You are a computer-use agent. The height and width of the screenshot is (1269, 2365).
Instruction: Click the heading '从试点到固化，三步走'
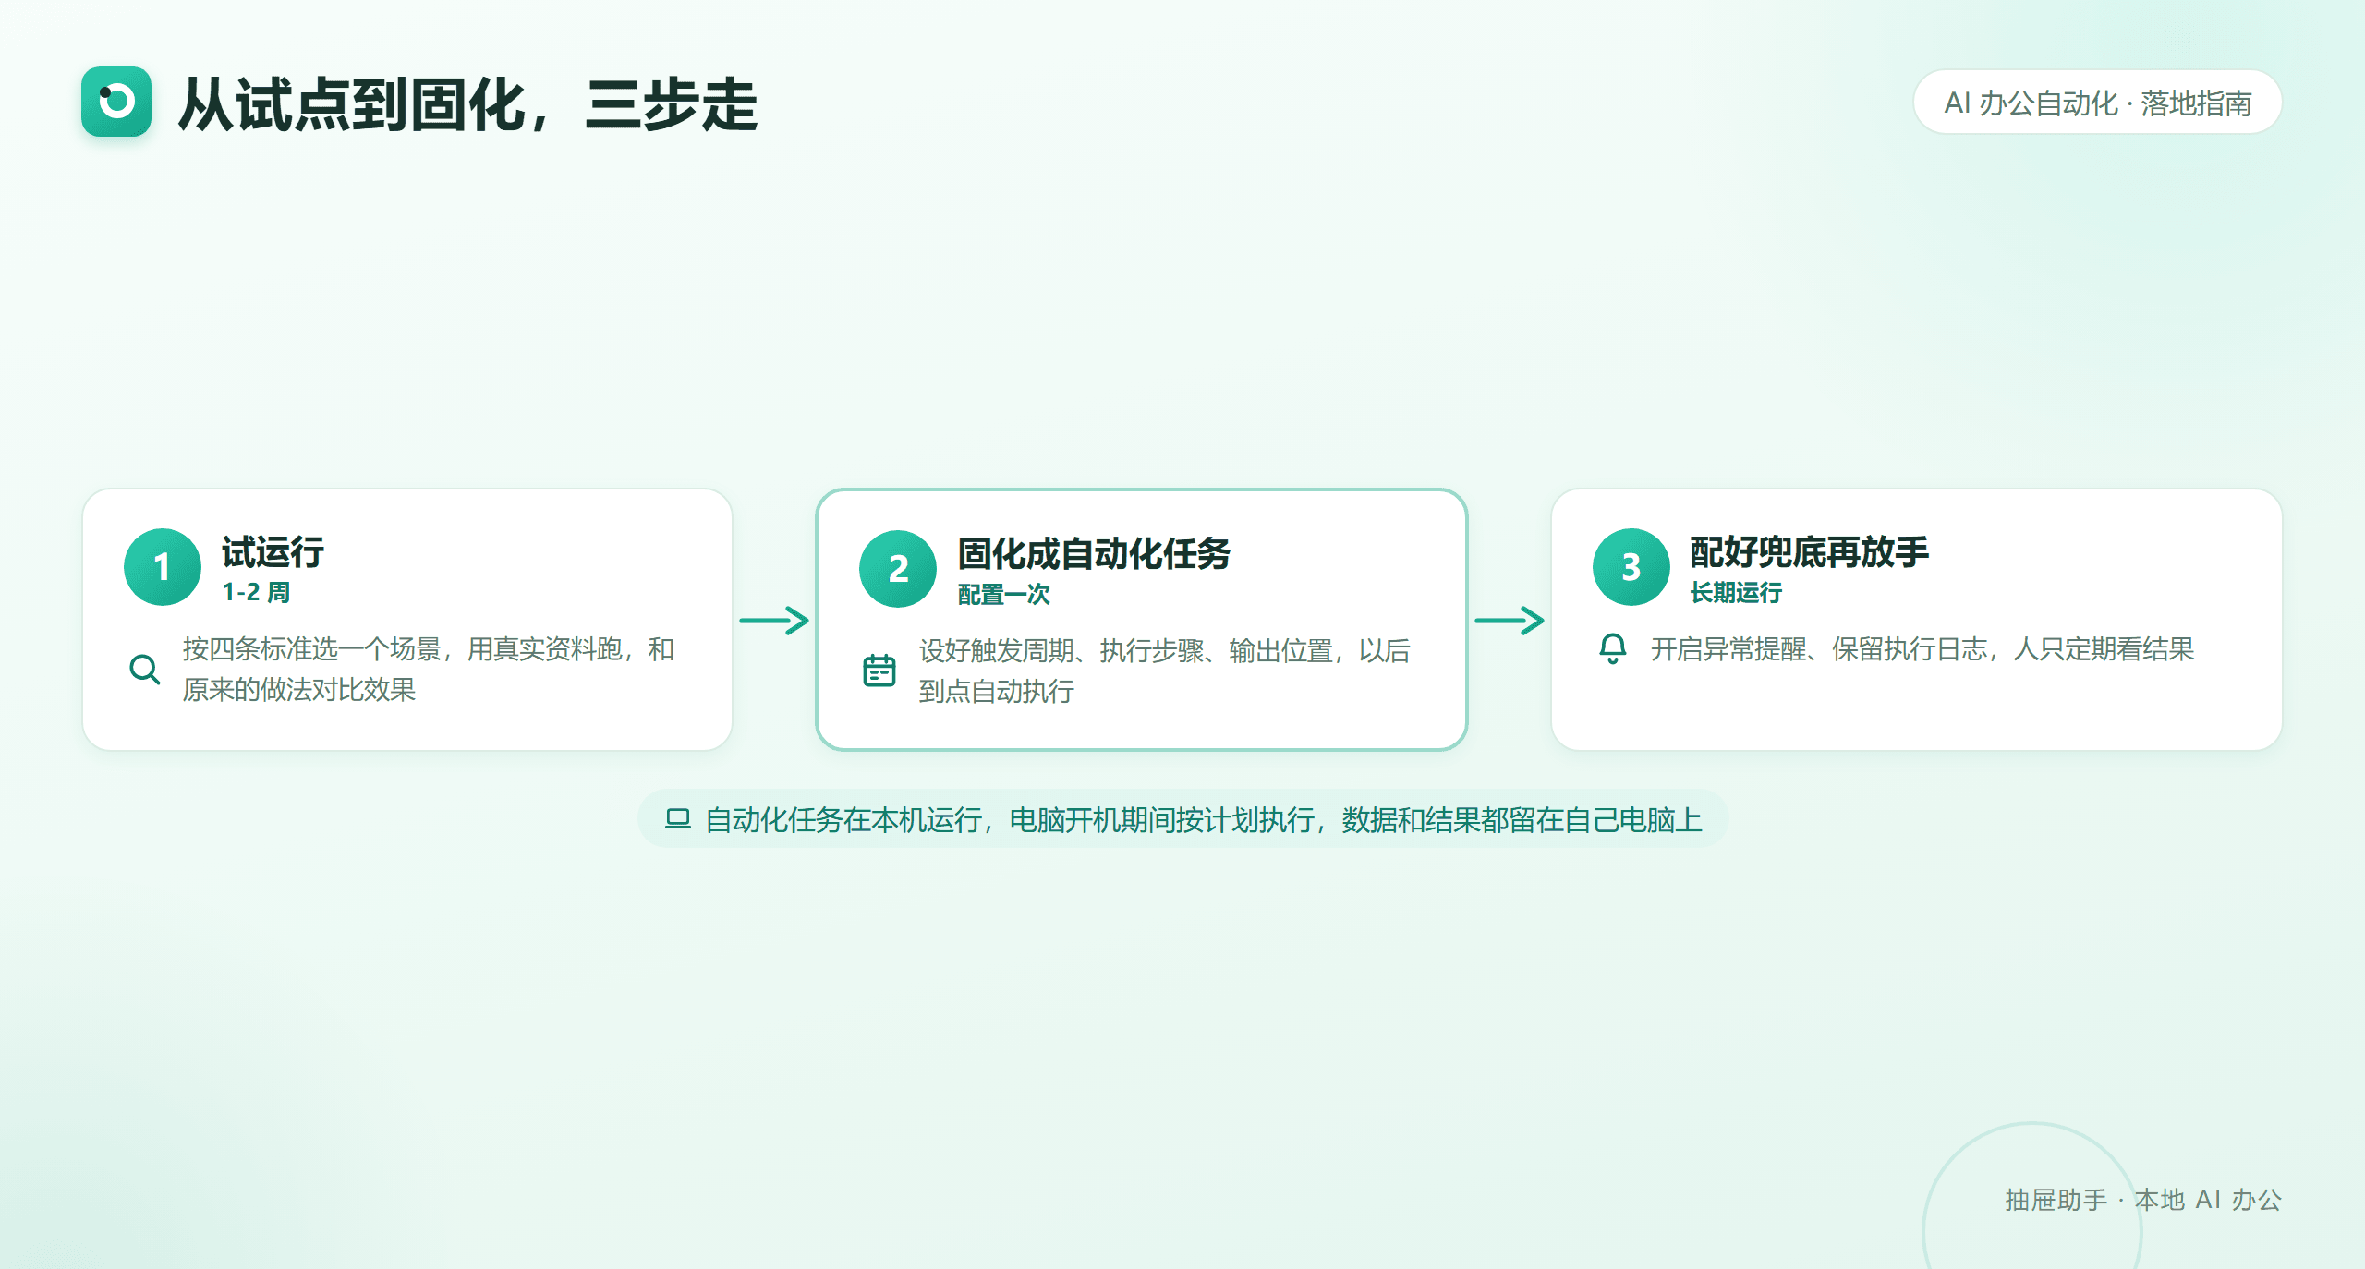(x=467, y=104)
